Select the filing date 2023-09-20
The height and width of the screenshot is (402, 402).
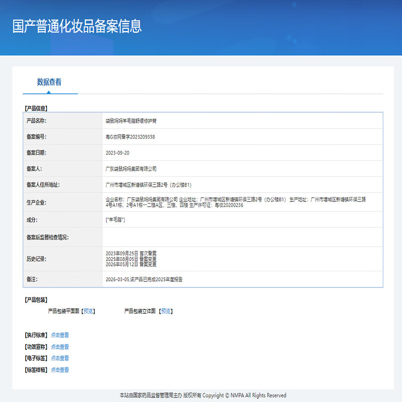coord(118,153)
